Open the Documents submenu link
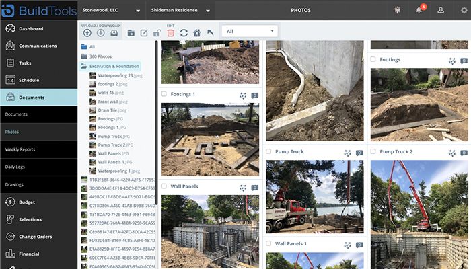Viewport: 471px width, 269px height. (x=39, y=114)
